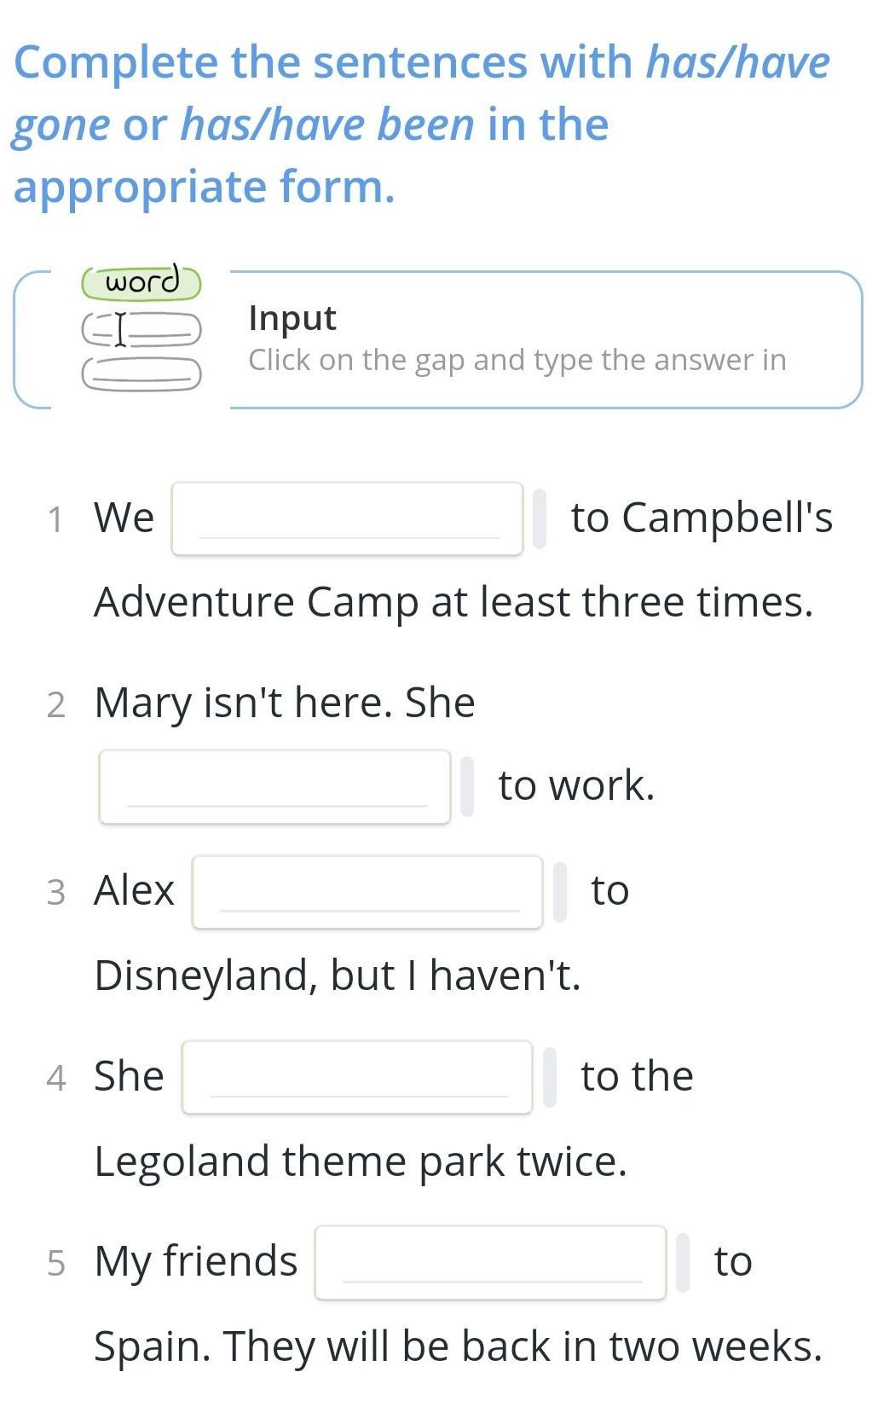Click grey marker before 'to work.'

click(x=467, y=786)
